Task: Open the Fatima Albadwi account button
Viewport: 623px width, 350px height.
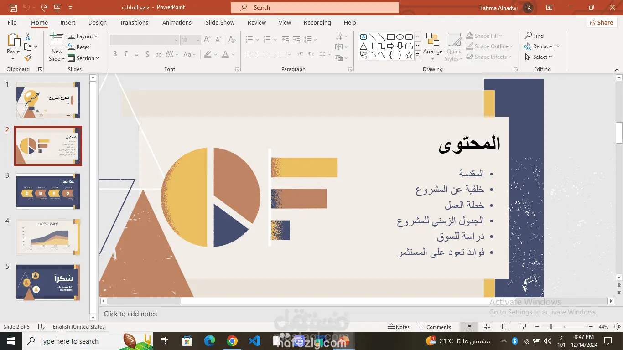Action: tap(507, 8)
